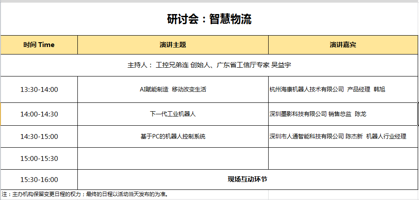
Task: Select the 时间 Time header cell
Action: [x=39, y=45]
